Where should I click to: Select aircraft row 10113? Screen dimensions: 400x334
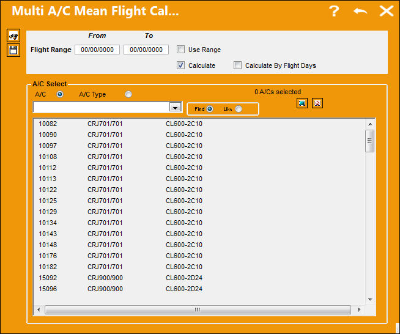point(199,179)
